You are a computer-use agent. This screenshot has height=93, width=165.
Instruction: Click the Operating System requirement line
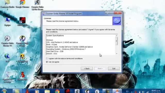66,49
